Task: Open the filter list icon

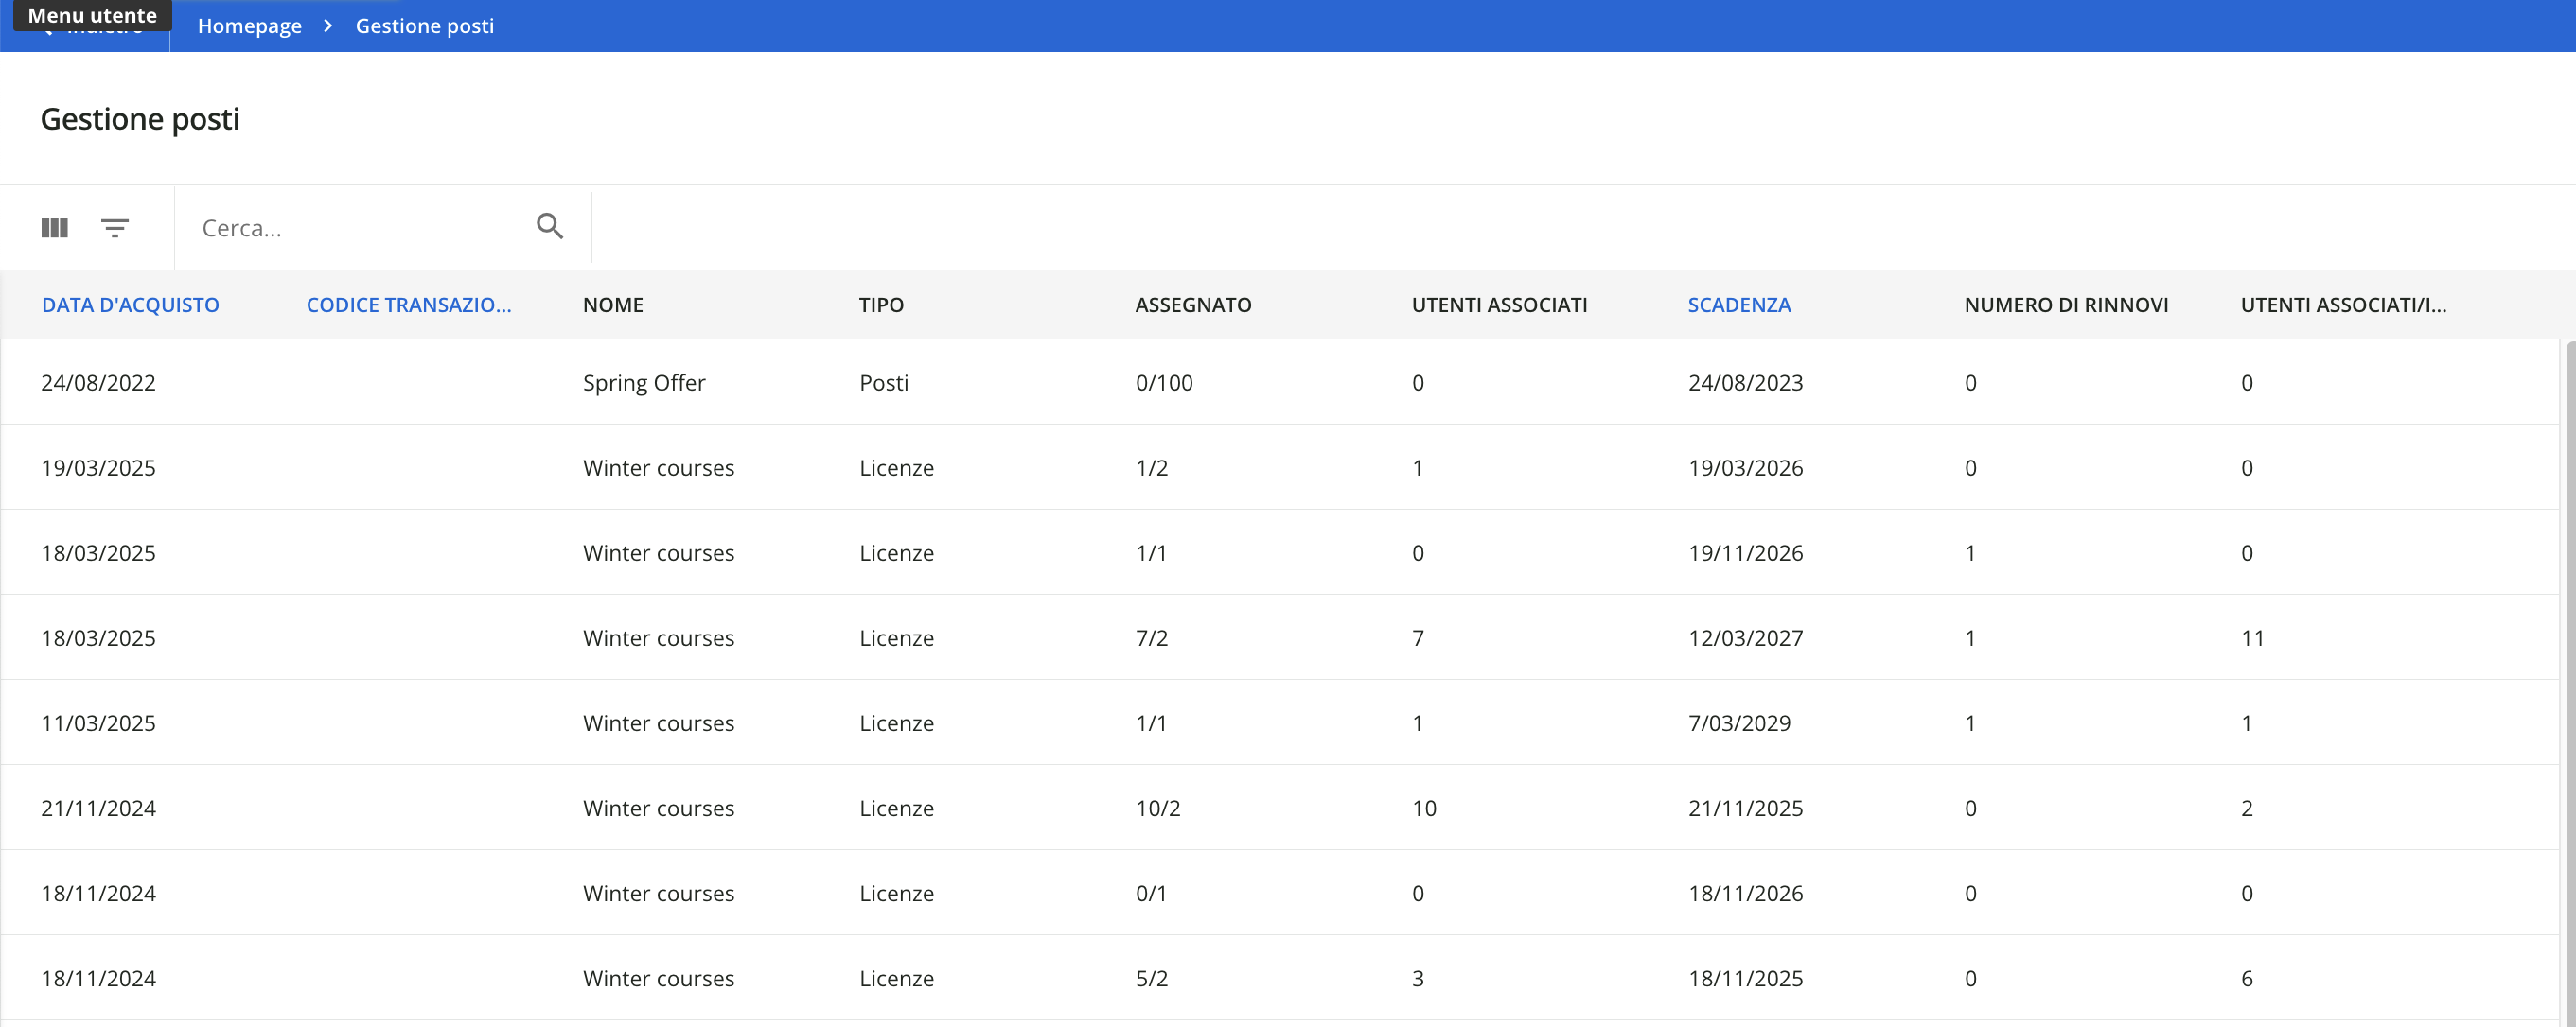Action: [x=115, y=228]
